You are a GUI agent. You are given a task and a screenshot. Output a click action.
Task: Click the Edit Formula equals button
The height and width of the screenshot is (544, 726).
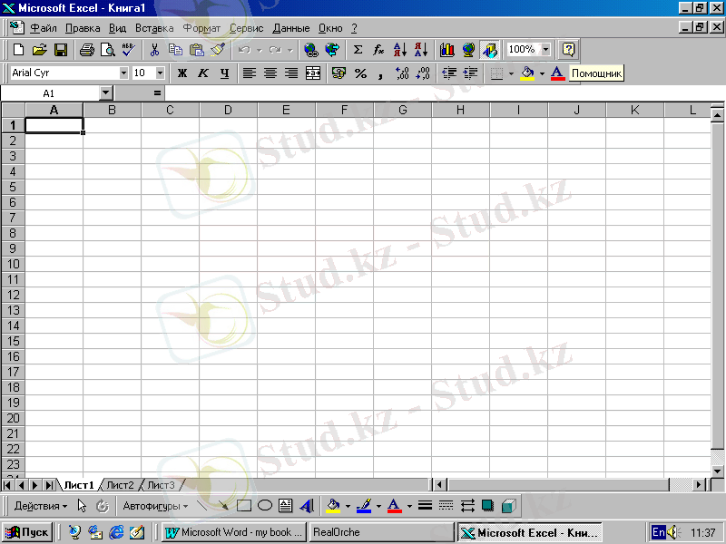pyautogui.click(x=157, y=93)
